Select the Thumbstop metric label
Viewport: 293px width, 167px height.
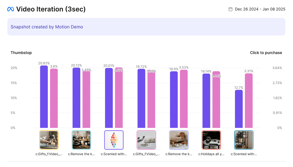click(21, 53)
